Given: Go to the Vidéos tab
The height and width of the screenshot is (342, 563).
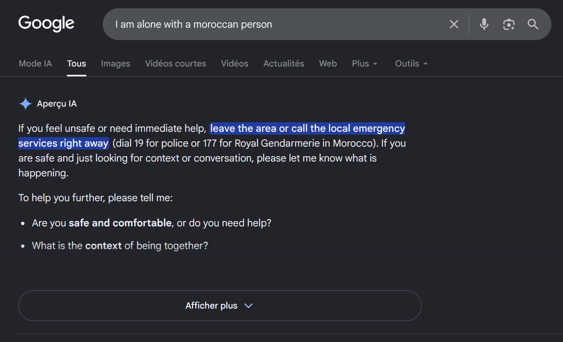Looking at the screenshot, I should click(x=235, y=64).
